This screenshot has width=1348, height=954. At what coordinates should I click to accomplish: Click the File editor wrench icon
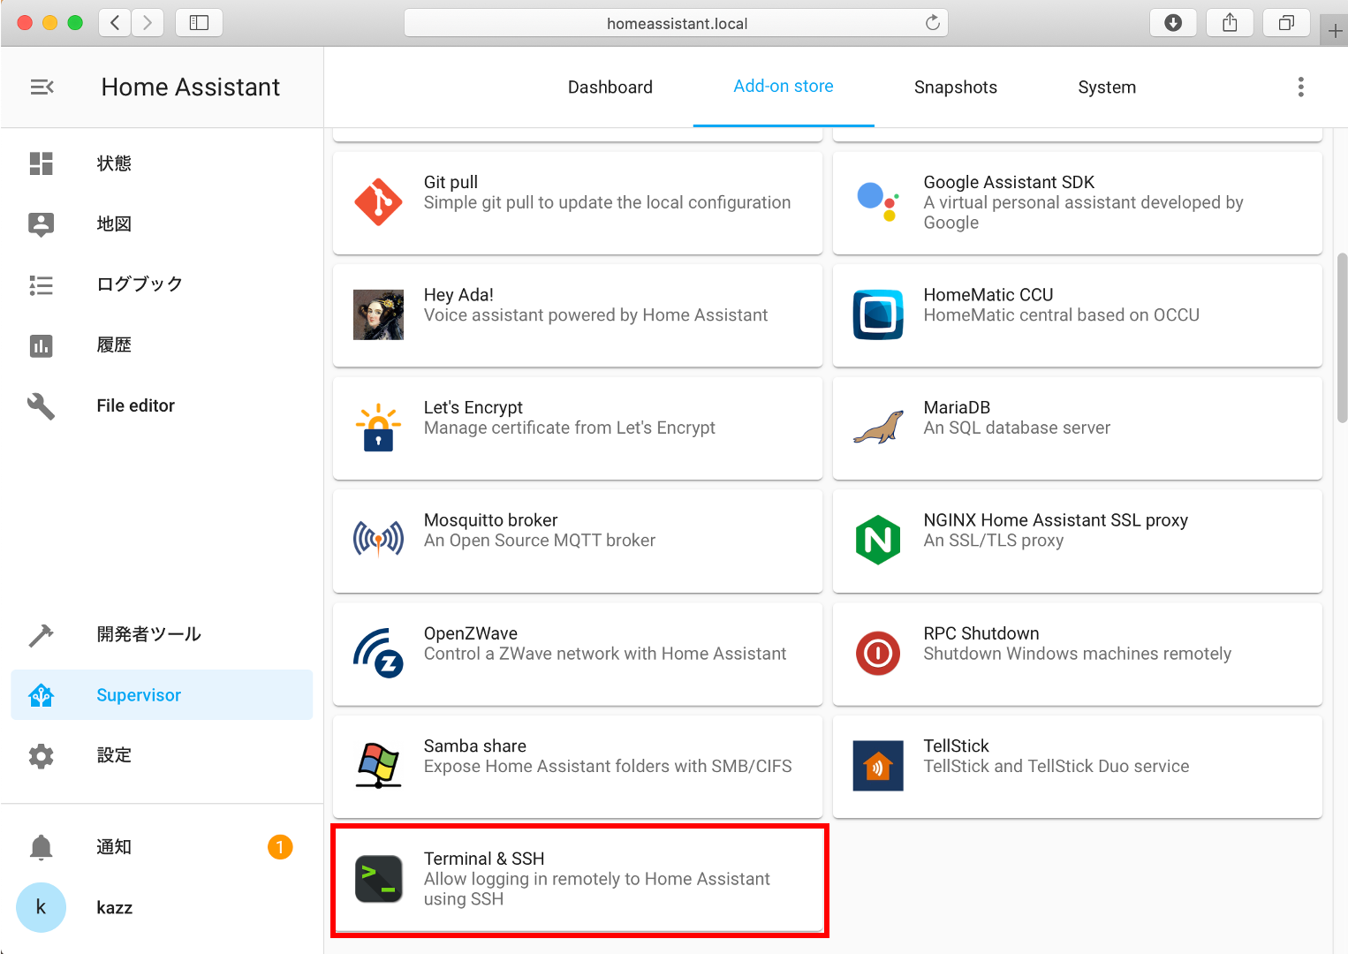tap(42, 406)
